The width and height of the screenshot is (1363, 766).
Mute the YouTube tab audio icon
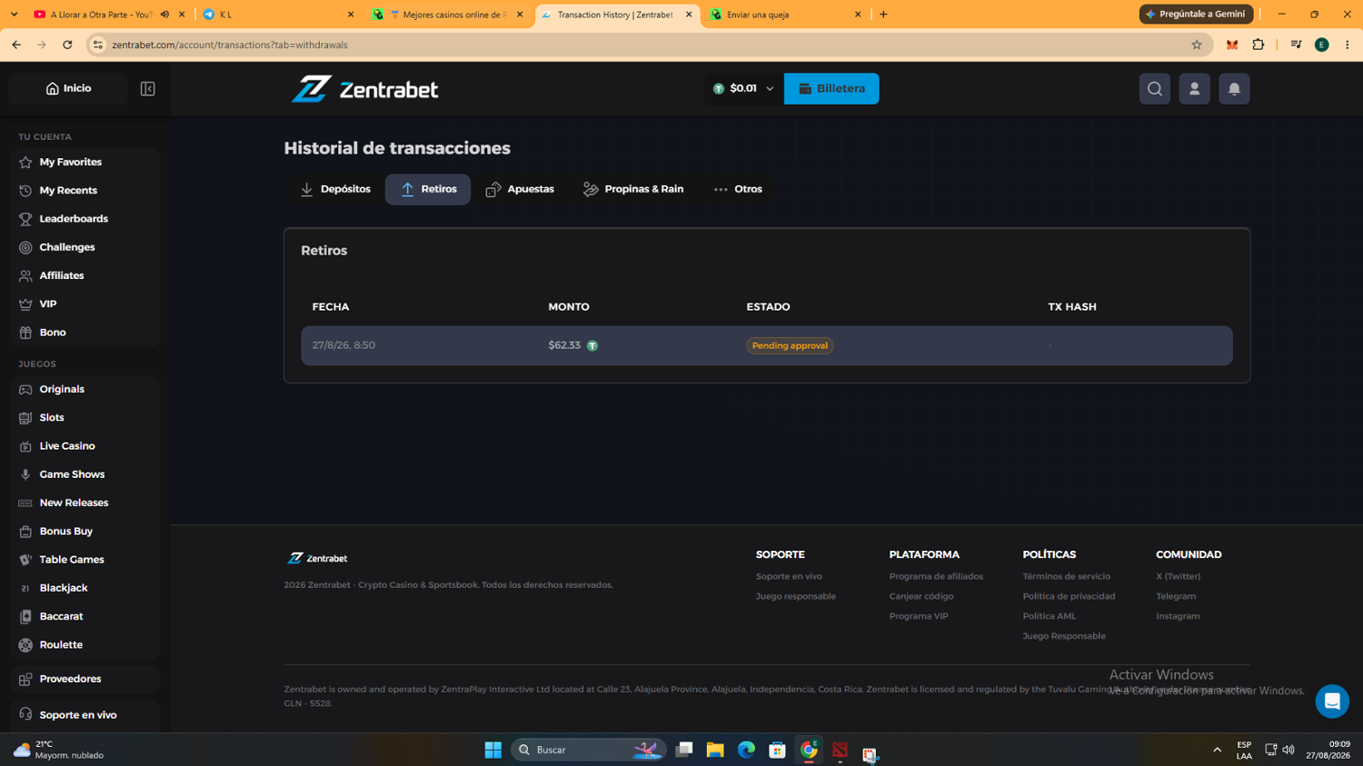coord(164,15)
